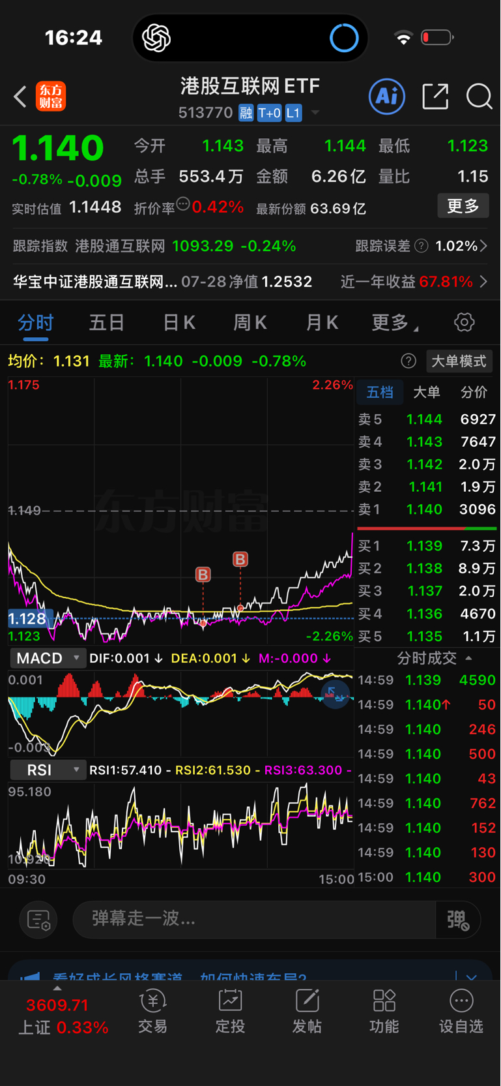Tap the 卖5 1.144 order row

click(x=427, y=419)
